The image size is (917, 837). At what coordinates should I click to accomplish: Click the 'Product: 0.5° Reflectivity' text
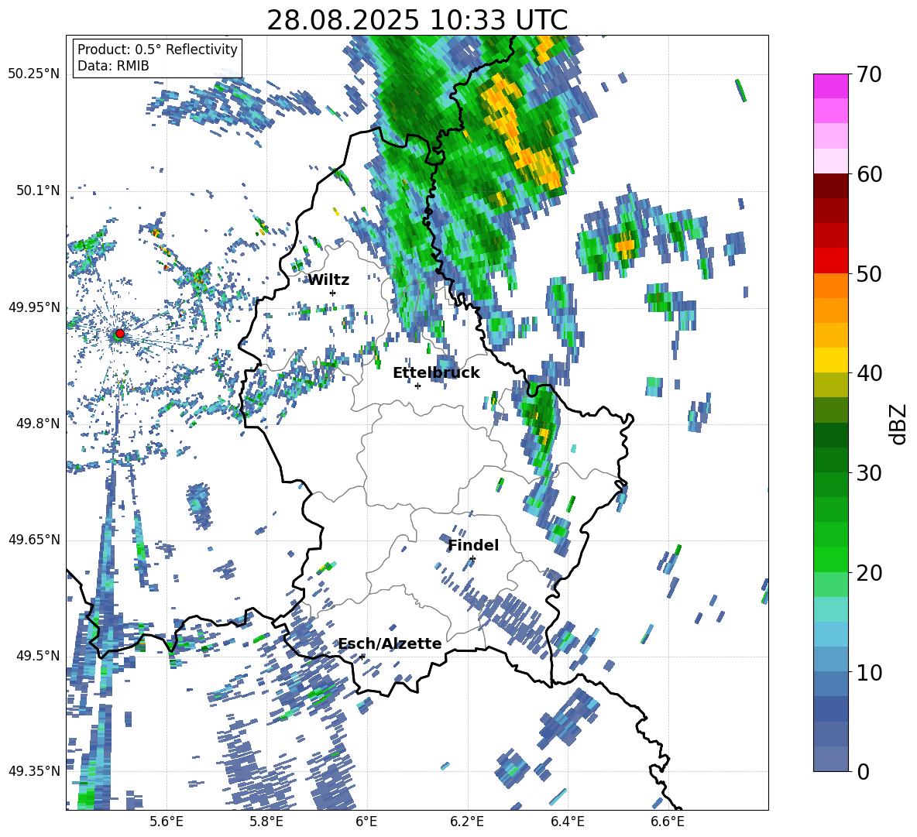(x=157, y=50)
